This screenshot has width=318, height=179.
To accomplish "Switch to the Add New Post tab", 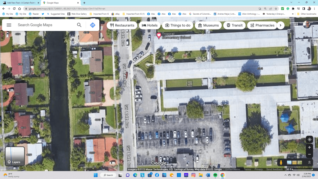I will 20,3.
